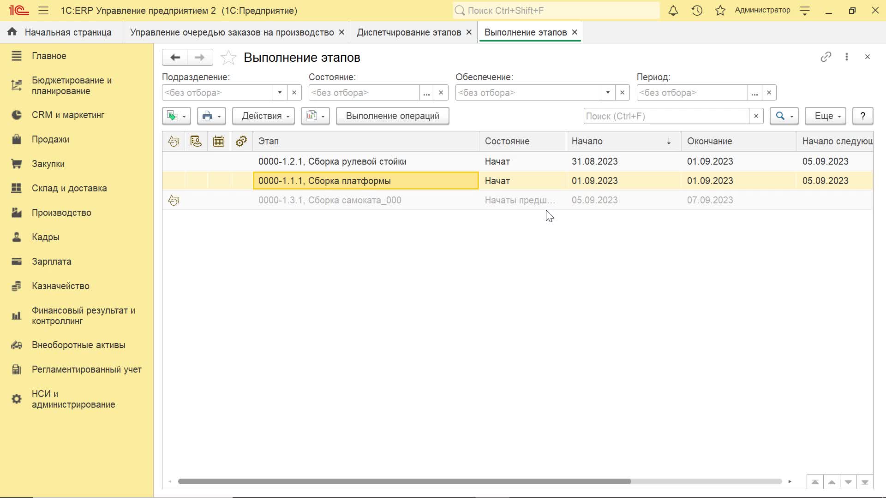
Task: Jump to the last row with bottom arrow
Action: [865, 482]
